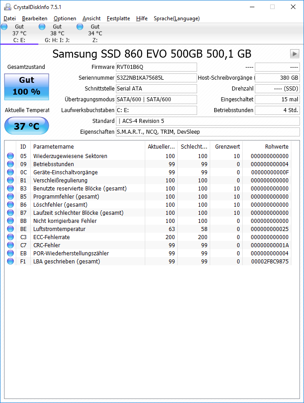Click the Gut 100 % health status button

(27, 87)
